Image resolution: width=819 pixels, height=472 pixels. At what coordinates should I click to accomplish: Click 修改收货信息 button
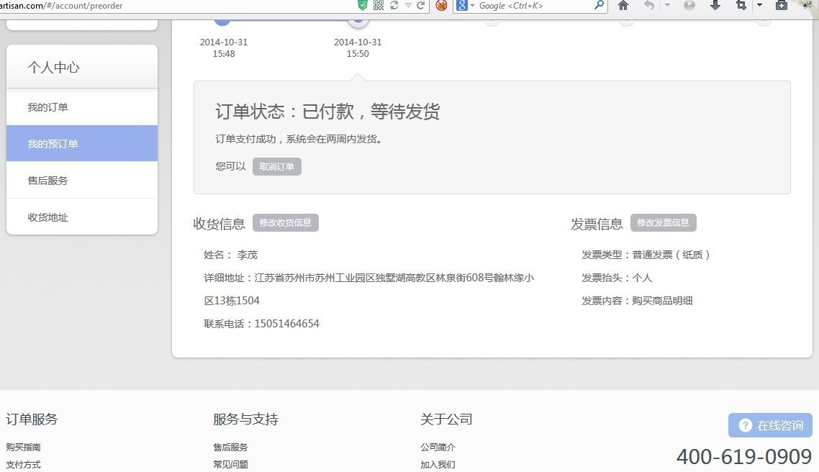point(285,222)
